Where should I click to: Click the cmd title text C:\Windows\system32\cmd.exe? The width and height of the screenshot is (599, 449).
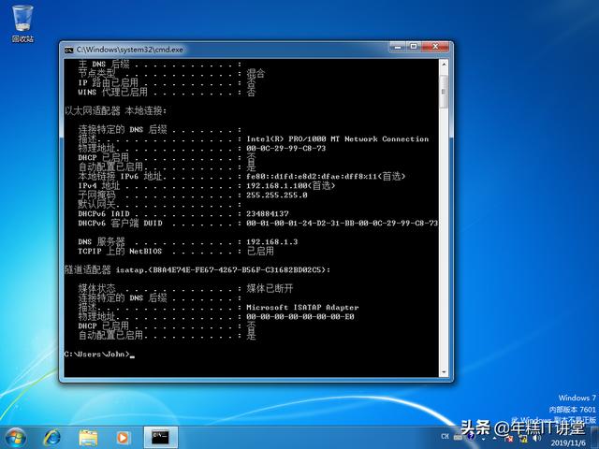[x=129, y=50]
